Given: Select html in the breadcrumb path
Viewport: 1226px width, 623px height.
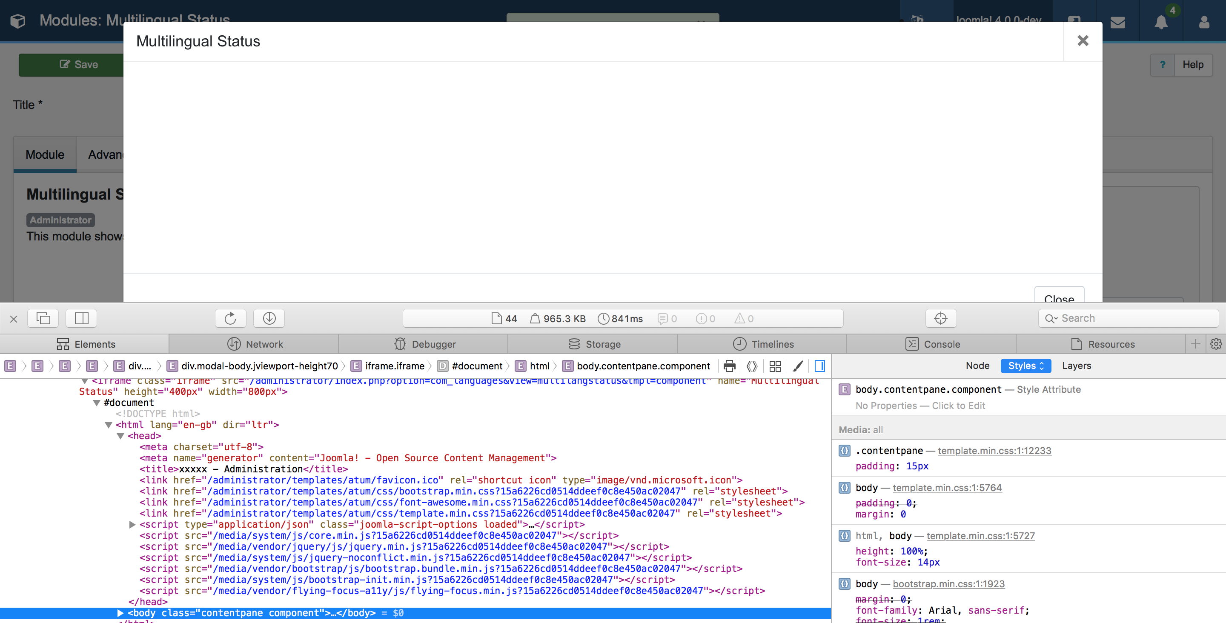Looking at the screenshot, I should [533, 366].
